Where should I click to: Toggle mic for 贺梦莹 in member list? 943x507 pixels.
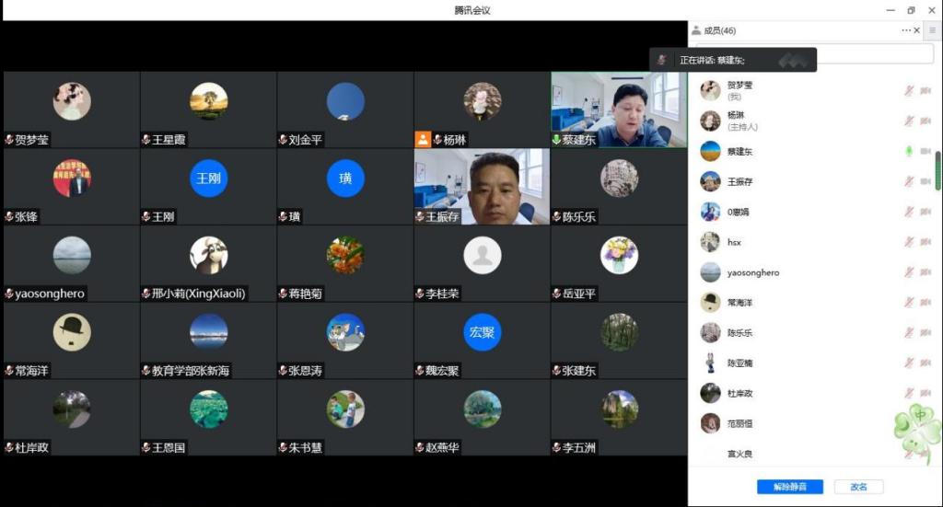pos(909,91)
